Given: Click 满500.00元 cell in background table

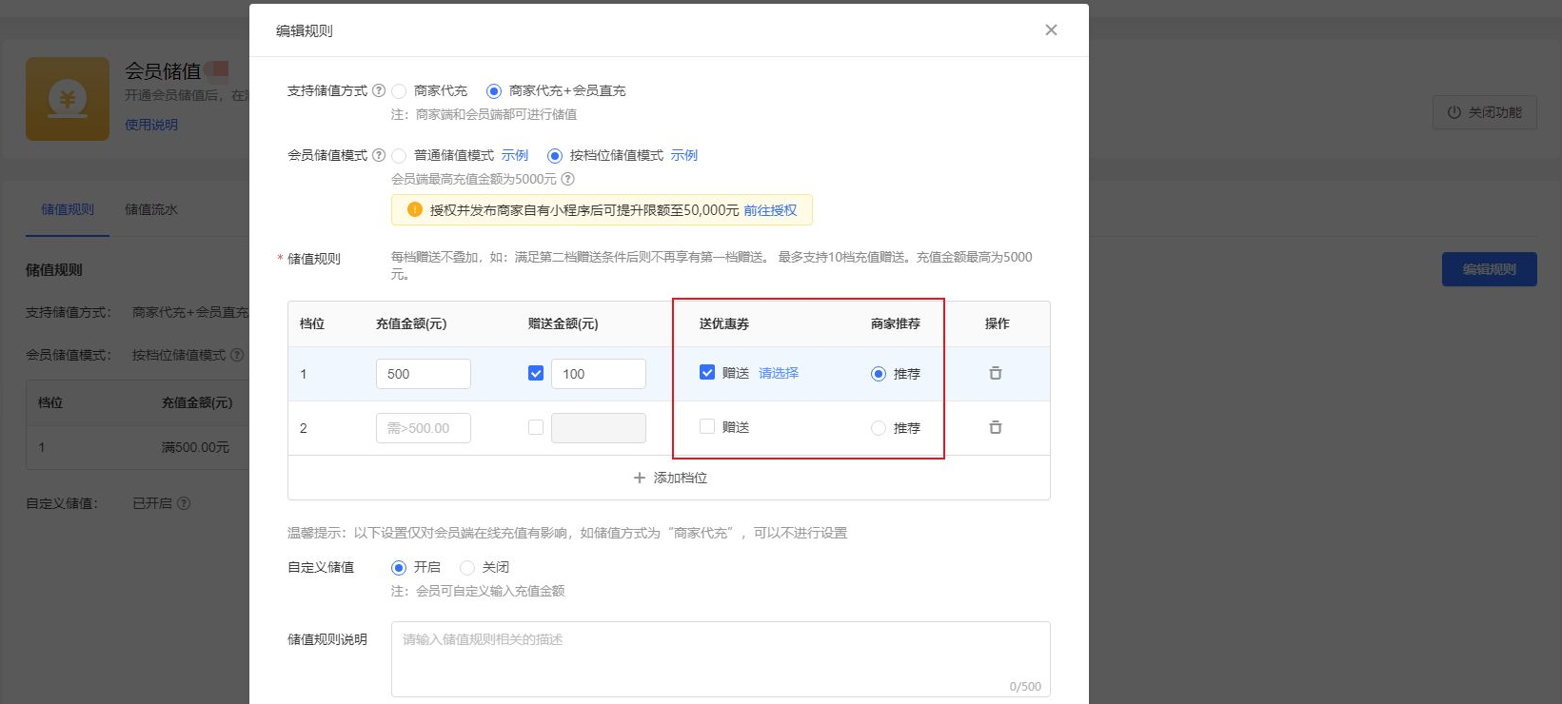Looking at the screenshot, I should pos(195,447).
